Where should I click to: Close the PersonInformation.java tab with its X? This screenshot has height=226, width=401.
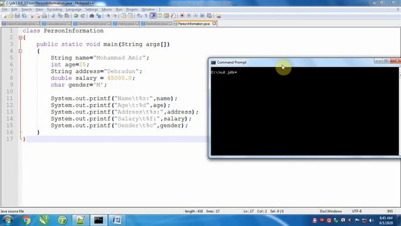coord(214,24)
